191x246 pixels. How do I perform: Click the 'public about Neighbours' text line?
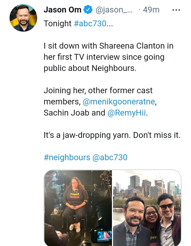[90, 68]
